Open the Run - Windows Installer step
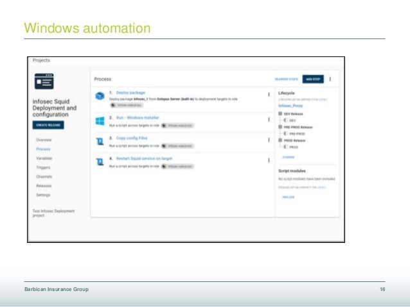Viewport: 410px width, 307px height. [138, 118]
